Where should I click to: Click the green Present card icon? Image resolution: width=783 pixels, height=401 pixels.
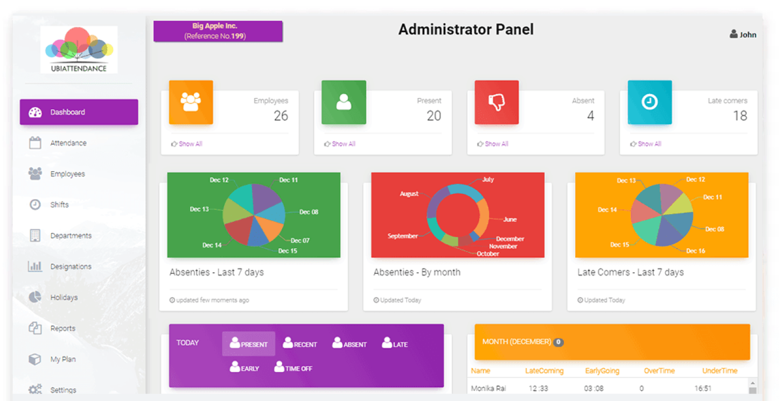click(344, 102)
